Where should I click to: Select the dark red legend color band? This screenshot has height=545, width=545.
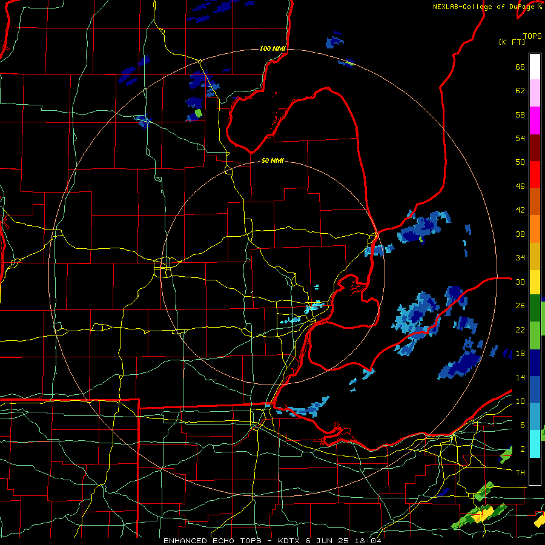pos(535,148)
